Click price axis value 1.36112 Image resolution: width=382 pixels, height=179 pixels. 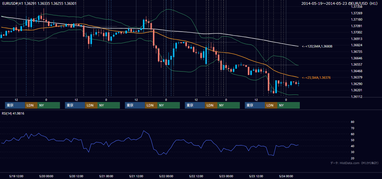click(357, 97)
